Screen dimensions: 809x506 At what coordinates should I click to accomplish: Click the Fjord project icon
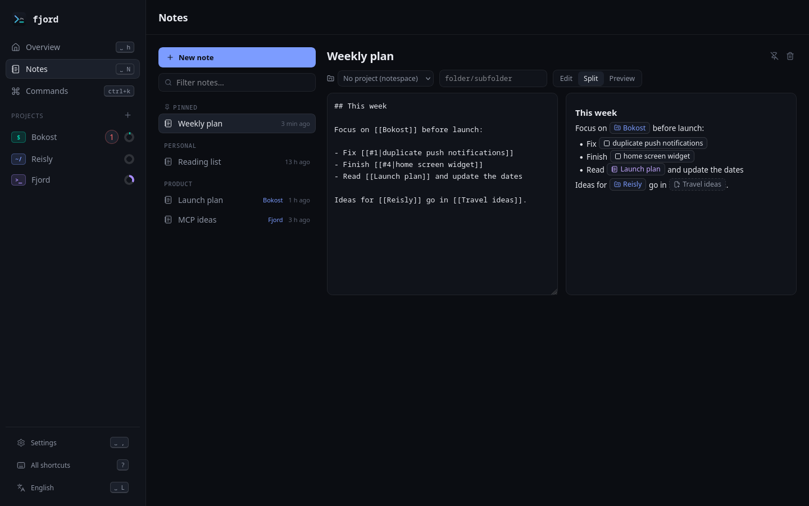(19, 180)
